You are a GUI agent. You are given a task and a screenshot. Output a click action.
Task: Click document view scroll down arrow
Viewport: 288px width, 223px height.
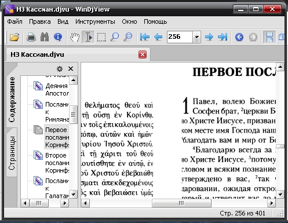(x=280, y=194)
